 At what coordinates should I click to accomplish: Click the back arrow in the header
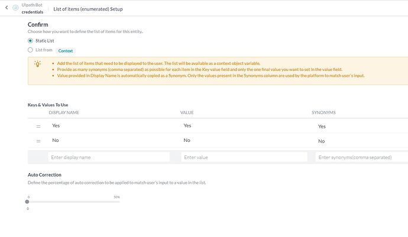tap(6, 9)
